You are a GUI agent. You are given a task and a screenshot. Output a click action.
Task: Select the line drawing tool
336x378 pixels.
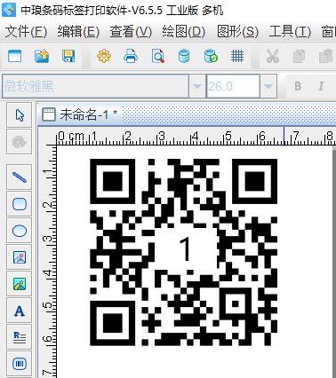coord(20,177)
